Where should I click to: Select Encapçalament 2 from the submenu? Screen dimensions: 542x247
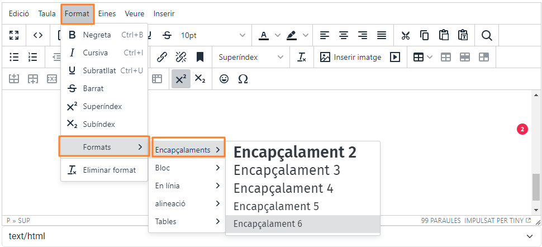(x=294, y=152)
